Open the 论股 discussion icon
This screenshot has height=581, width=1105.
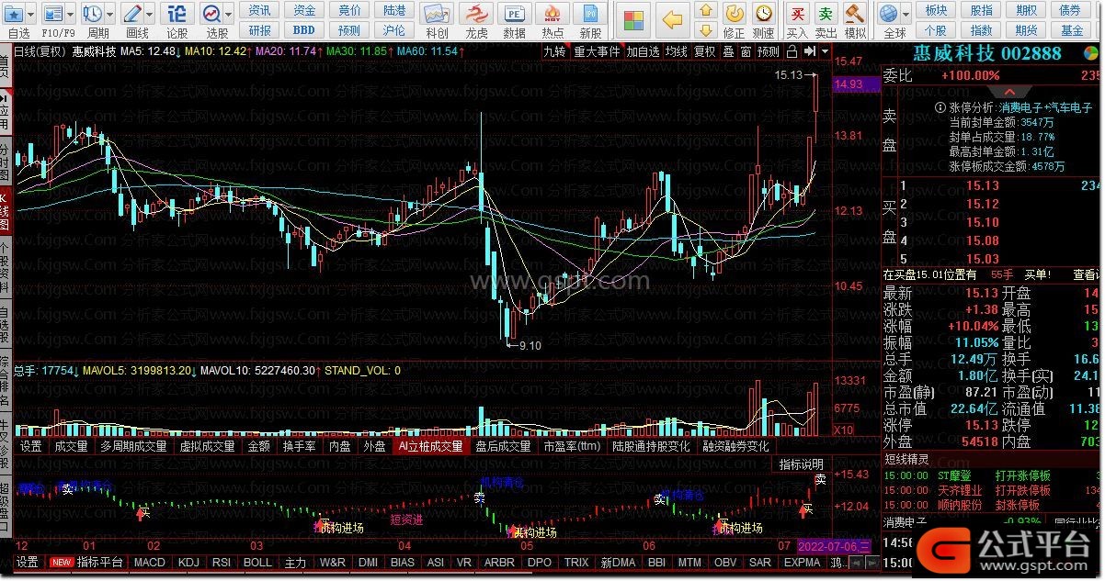pyautogui.click(x=177, y=14)
